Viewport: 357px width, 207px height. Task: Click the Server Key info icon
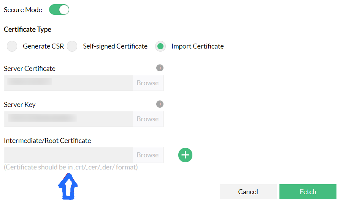[160, 104]
